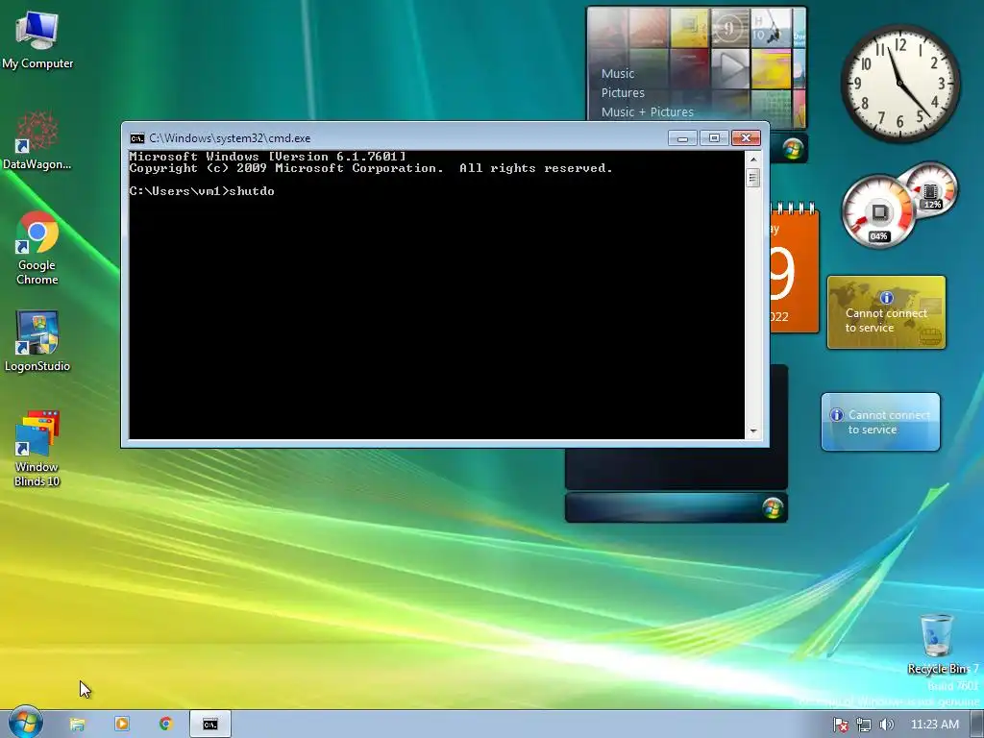This screenshot has width=984, height=738.
Task: Click the Show Desktop strip beside the clock
Action: coord(977,725)
